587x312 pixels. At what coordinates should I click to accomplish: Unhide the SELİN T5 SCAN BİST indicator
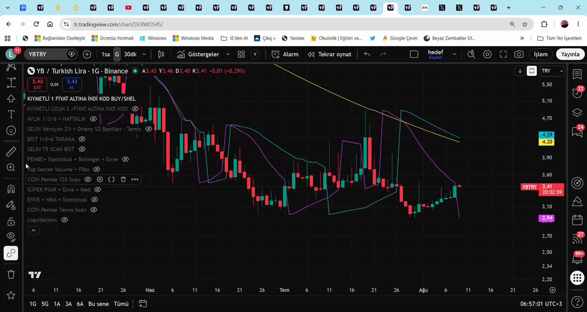[x=82, y=149]
